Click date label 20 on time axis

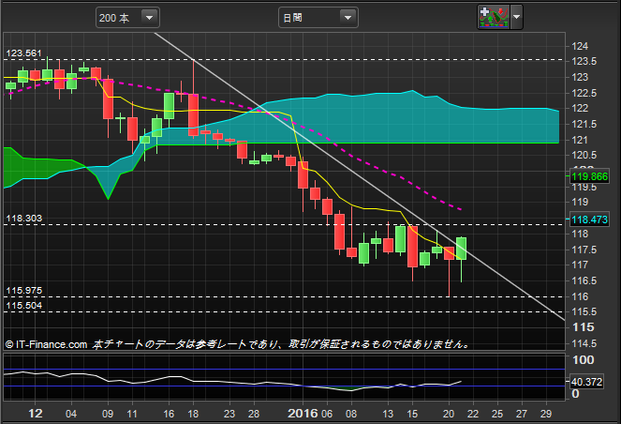tap(449, 414)
